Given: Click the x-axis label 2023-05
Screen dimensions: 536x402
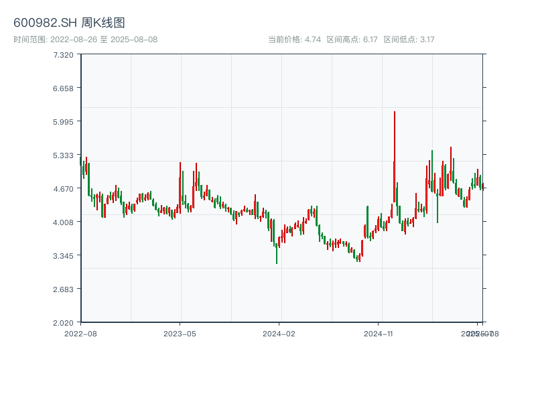Looking at the screenshot, I should (x=180, y=334).
